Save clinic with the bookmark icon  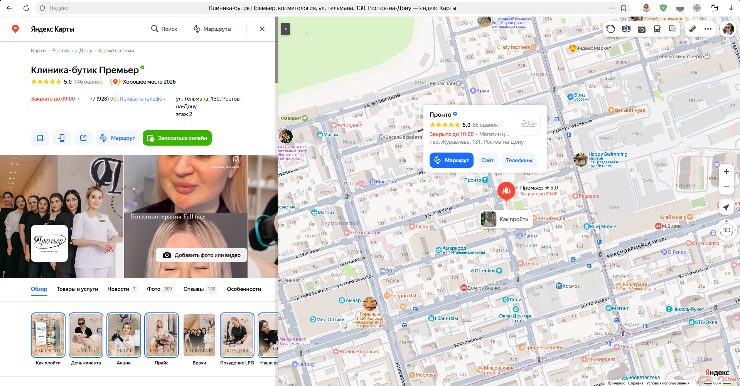pyautogui.click(x=40, y=138)
